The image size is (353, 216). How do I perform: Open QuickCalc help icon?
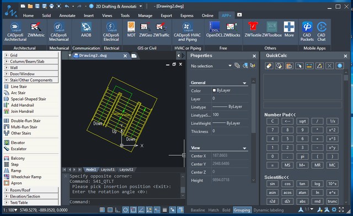(340, 66)
